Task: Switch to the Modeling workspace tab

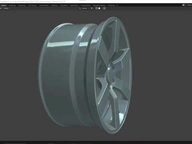Action: (x=12, y=6)
